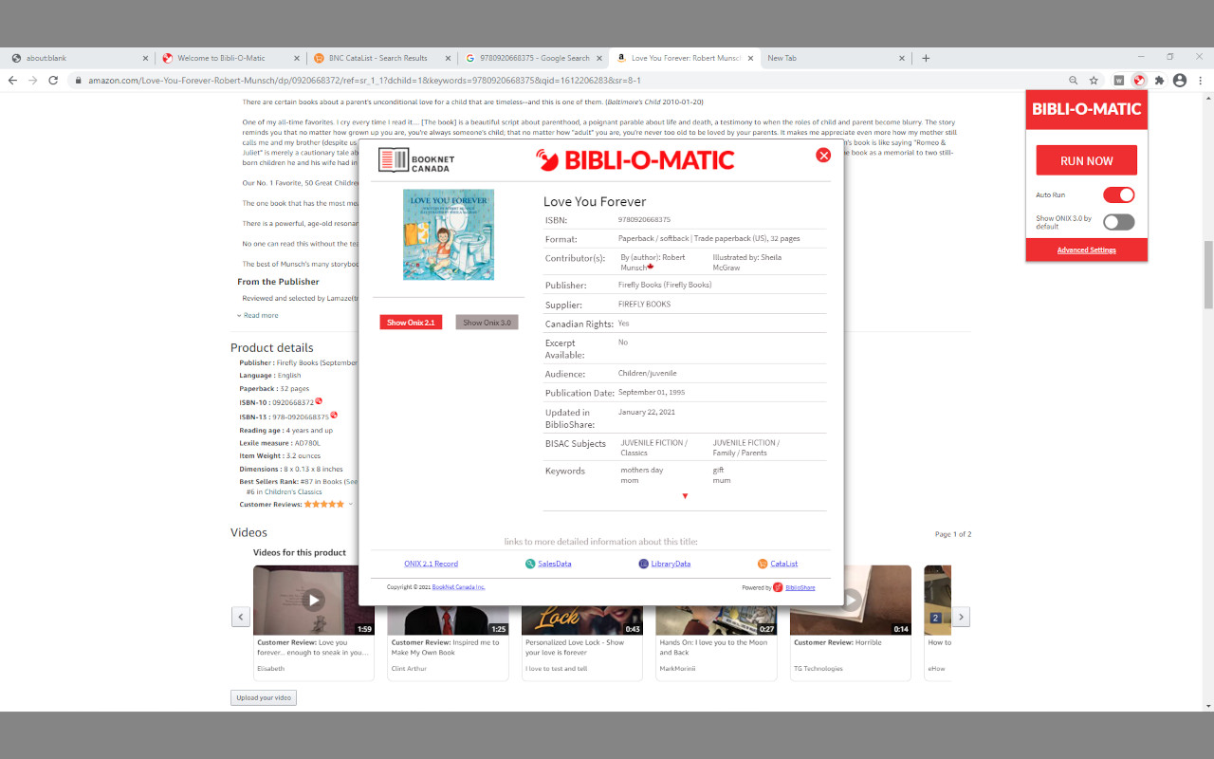Open the Chrome extensions puzzle-piece icon

(x=1159, y=80)
